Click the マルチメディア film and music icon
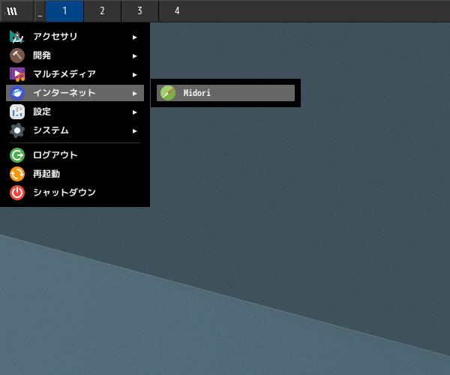Image resolution: width=450 pixels, height=375 pixels. tap(17, 74)
